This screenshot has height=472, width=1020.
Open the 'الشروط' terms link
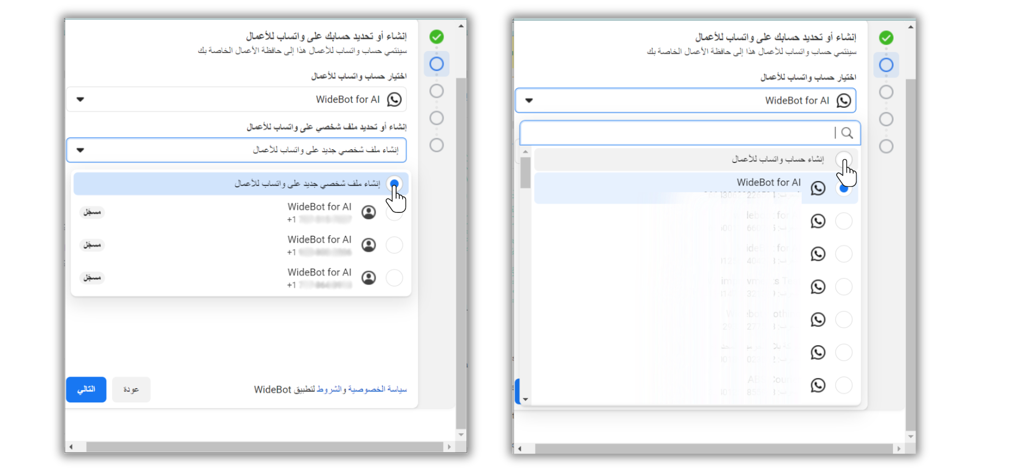coord(329,389)
